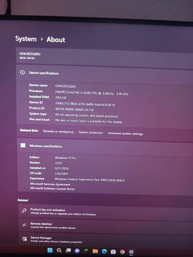Click the Related links label
The width and height of the screenshot is (193, 257).
[x=29, y=130]
